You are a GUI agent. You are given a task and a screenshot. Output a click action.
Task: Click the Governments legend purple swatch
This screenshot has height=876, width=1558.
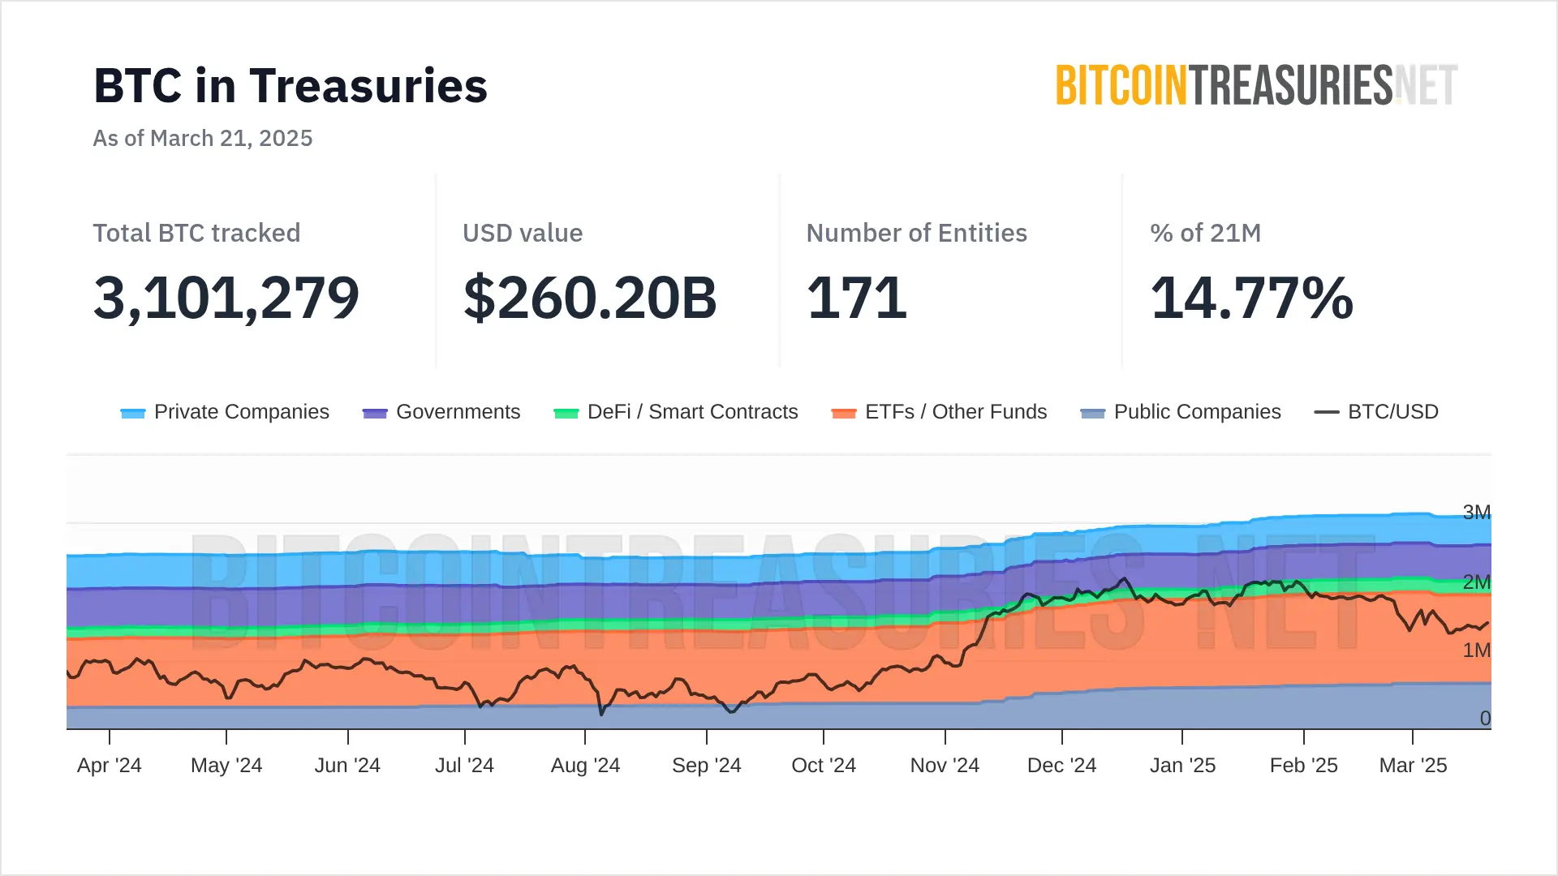click(x=374, y=413)
